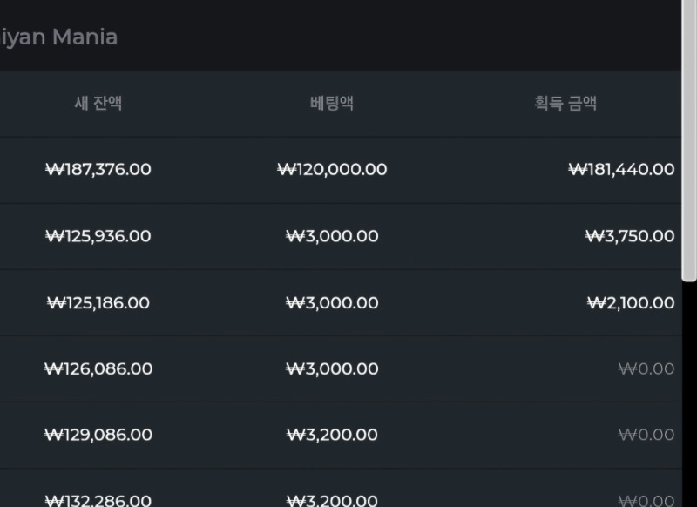Click bet amount in ₩126,086.00 row
Screen dimensions: 697x507
click(332, 368)
